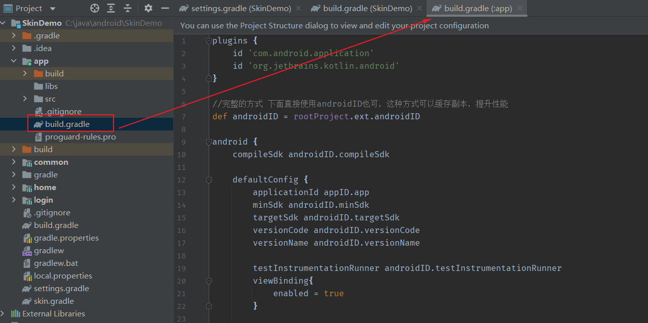Expand the src folder
Viewport: 648px width, 323px height.
point(25,99)
